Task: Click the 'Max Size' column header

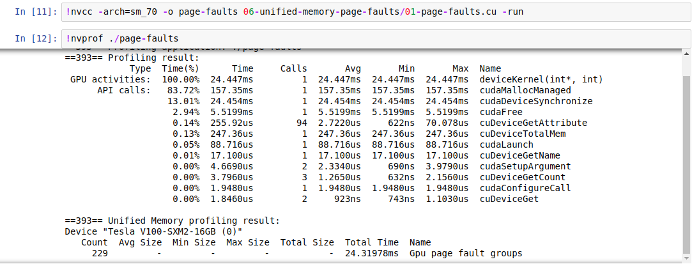Action: click(247, 242)
